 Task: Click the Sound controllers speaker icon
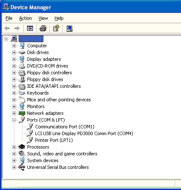coord(22,154)
